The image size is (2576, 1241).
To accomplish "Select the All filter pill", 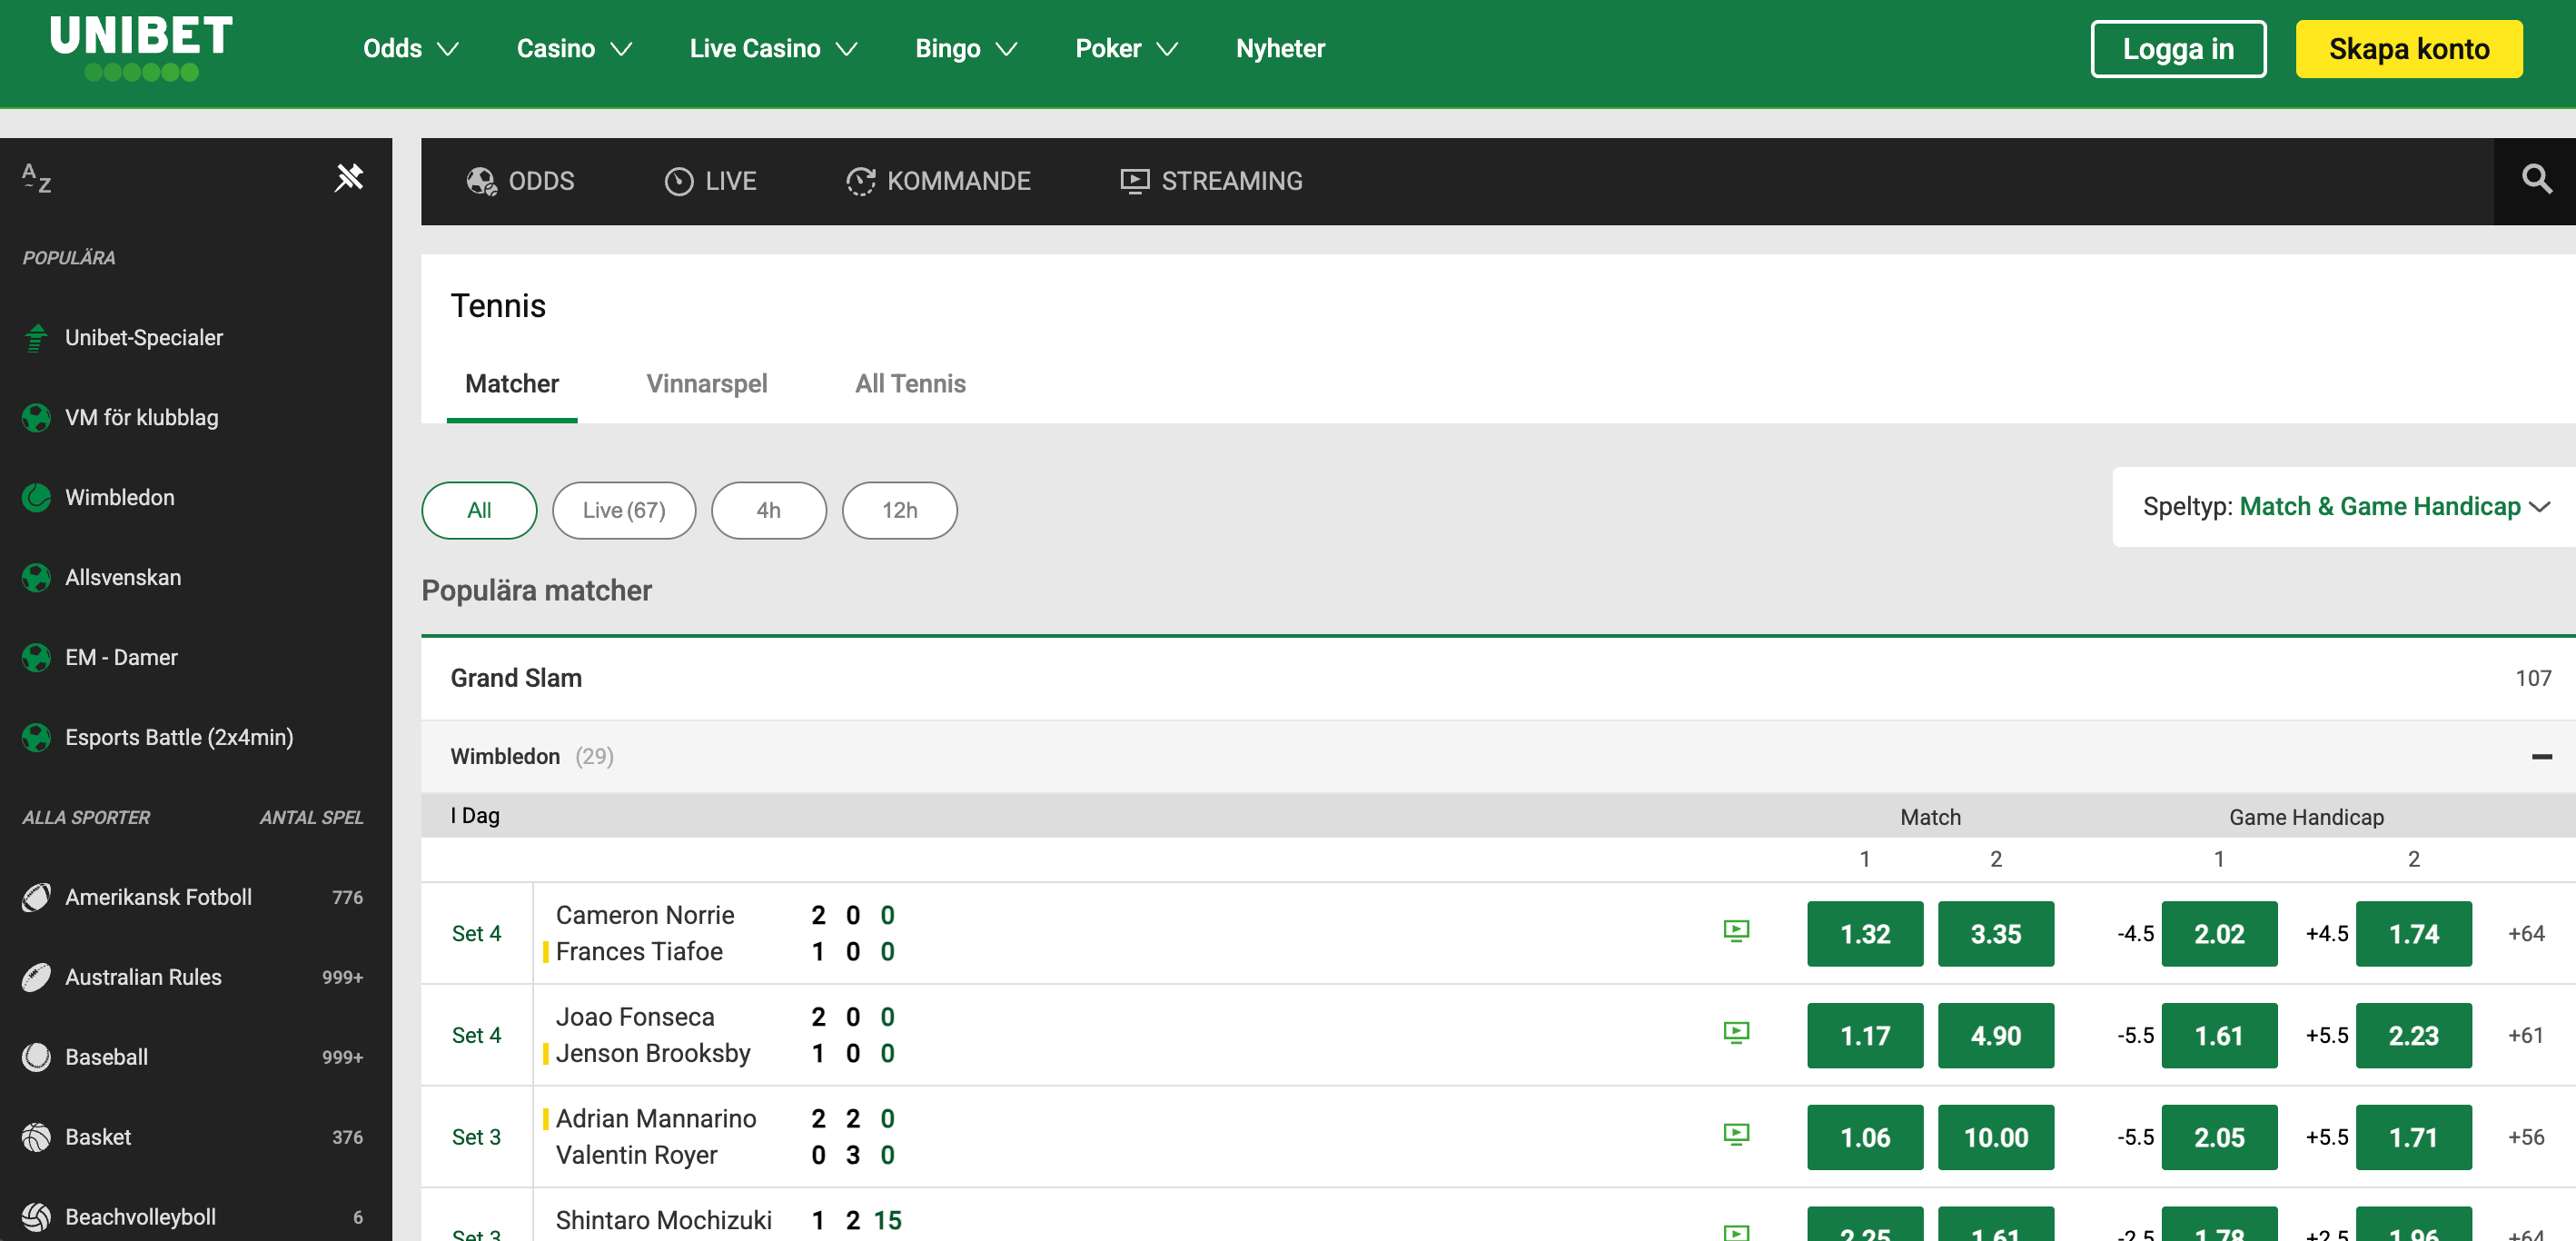I will click(479, 510).
